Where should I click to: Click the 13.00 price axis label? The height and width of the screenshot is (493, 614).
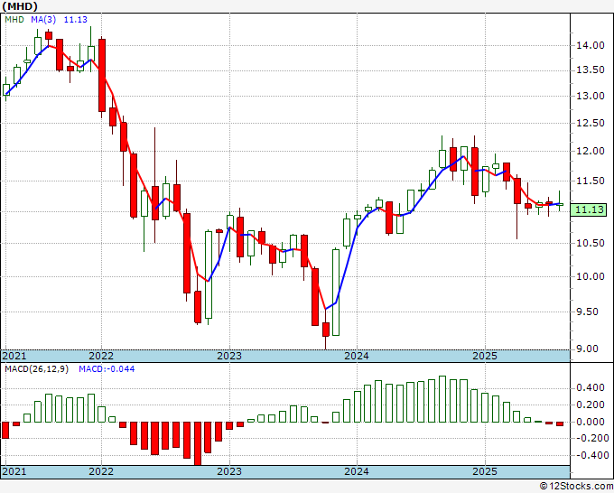591,96
